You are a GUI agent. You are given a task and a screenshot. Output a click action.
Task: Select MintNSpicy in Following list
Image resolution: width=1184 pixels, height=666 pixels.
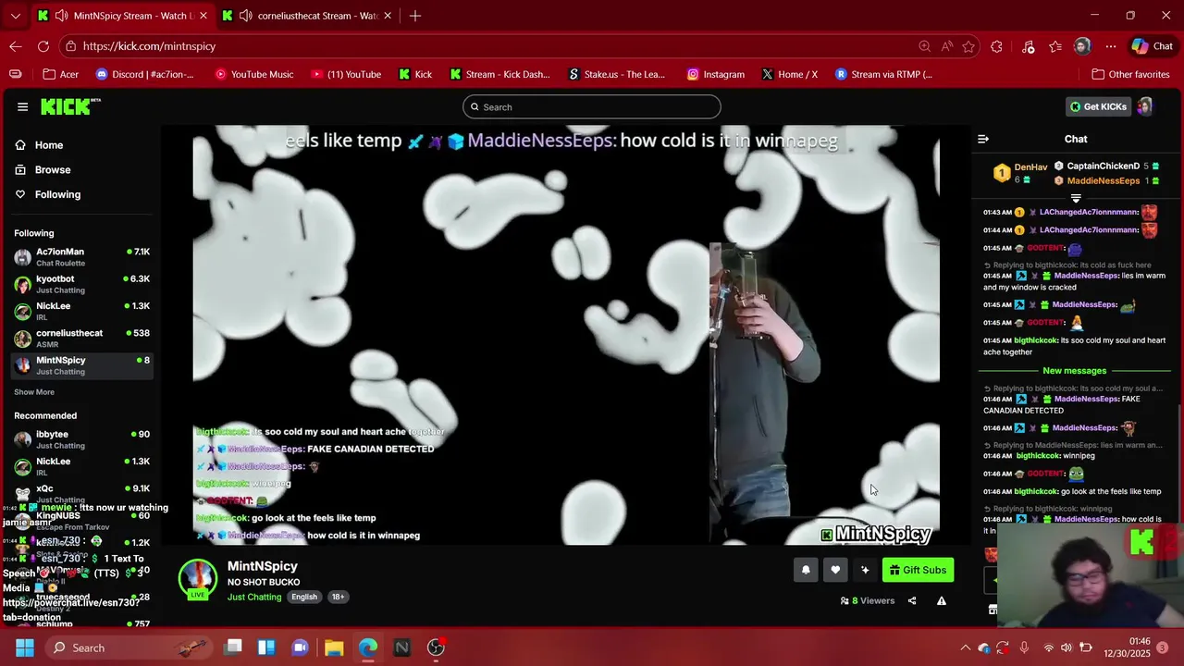click(x=81, y=365)
